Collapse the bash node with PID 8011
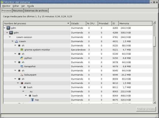The image size is (159, 118). pyautogui.click(x=21, y=87)
